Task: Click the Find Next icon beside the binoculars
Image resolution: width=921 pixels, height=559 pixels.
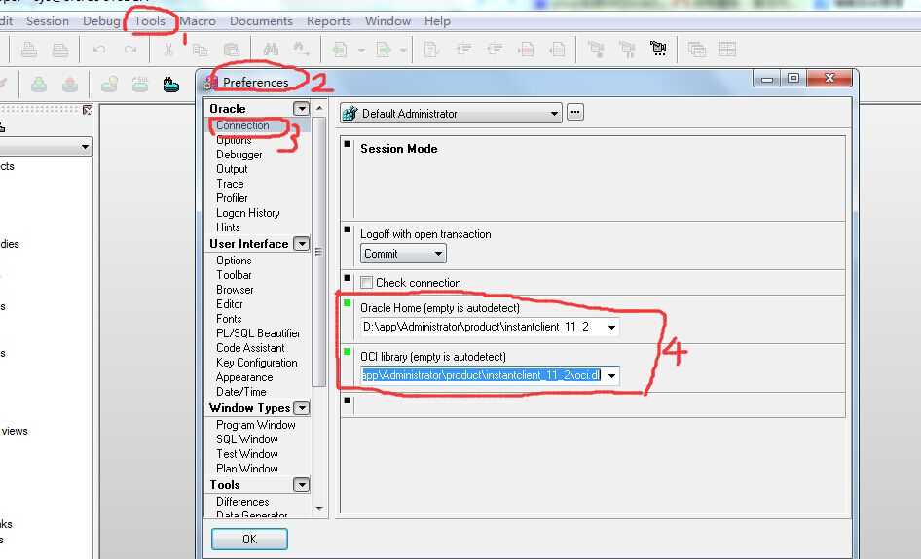Action: coord(302,50)
